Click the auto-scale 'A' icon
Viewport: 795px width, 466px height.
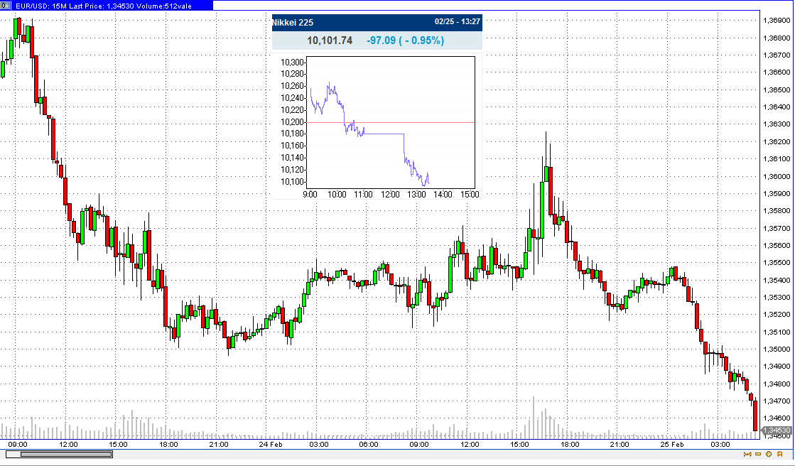tap(780, 455)
